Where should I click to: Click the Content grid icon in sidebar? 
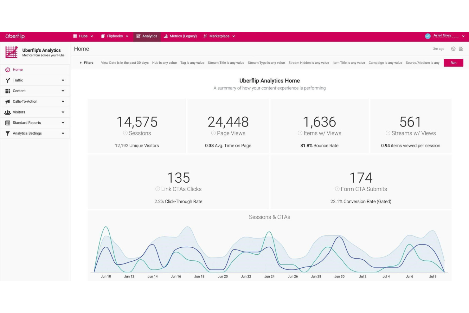pos(8,91)
